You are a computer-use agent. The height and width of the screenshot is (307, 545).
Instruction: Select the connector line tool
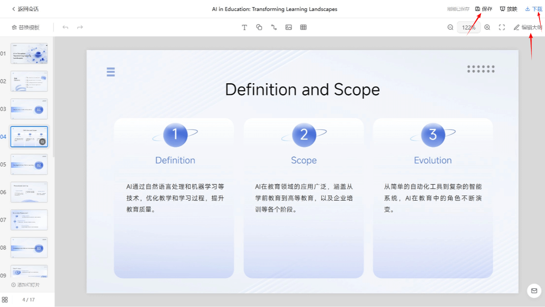[274, 27]
